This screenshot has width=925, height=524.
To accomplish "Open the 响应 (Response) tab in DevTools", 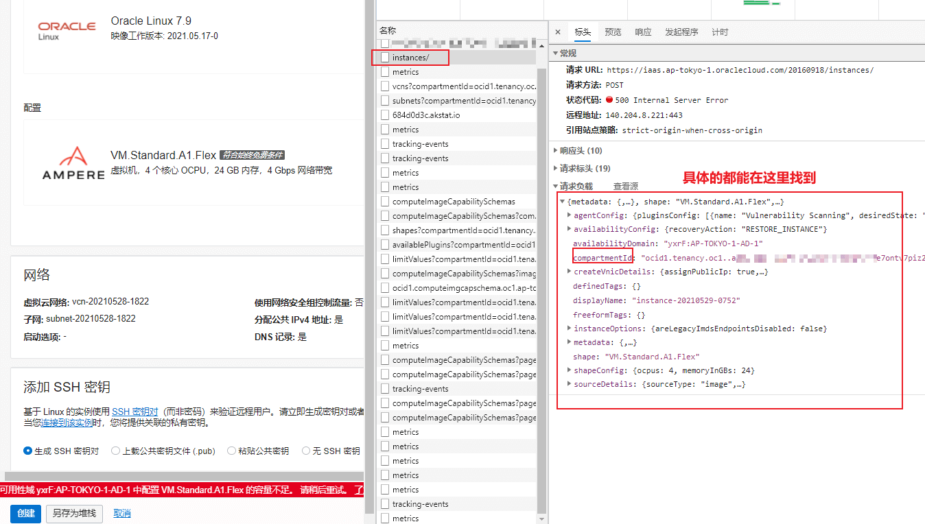I will 642,31.
